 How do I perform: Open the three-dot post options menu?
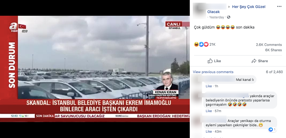click(279, 7)
